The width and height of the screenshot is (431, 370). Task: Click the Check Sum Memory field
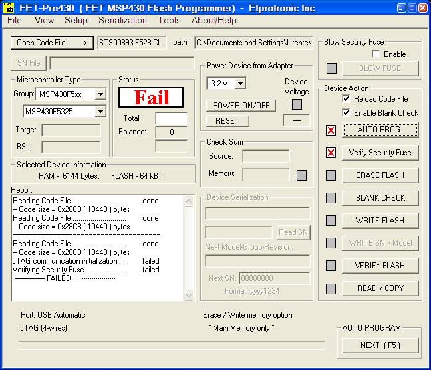[x=266, y=175]
